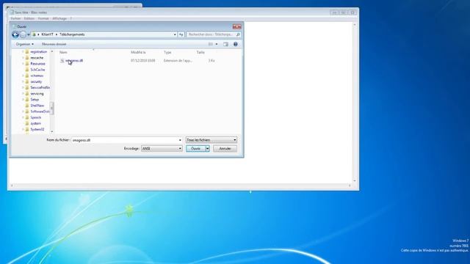
Task: Open Notepad's Affichage menu
Action: tap(59, 18)
